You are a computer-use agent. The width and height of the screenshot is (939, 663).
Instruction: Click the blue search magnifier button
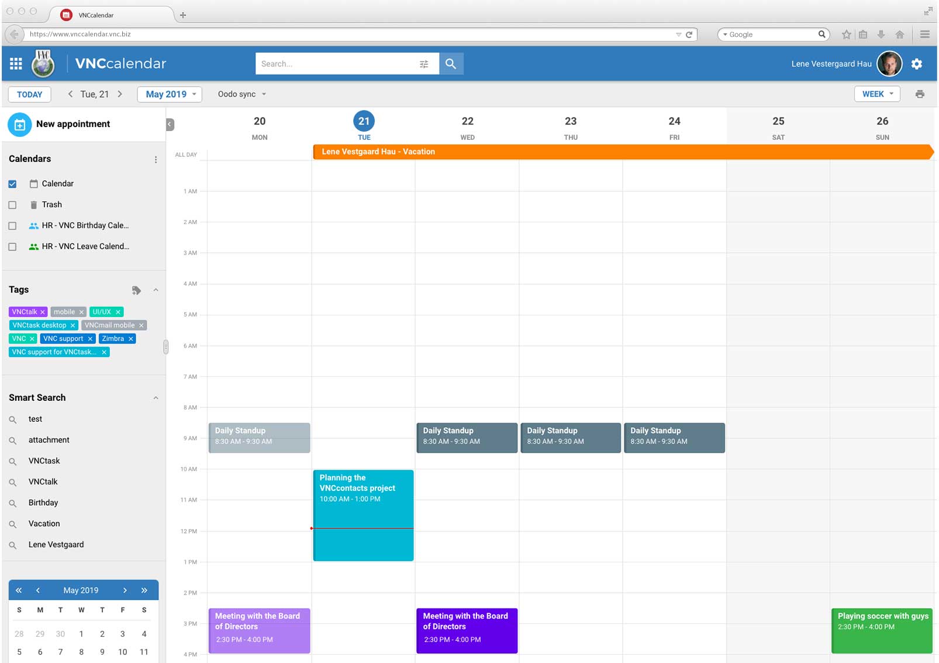[x=450, y=64]
